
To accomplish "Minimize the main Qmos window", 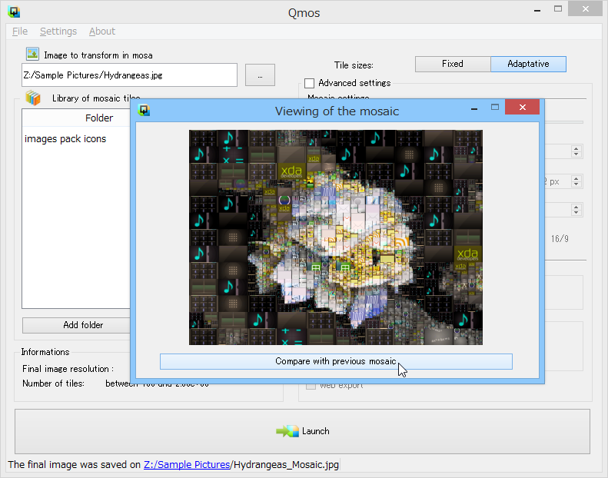I will coord(537,10).
